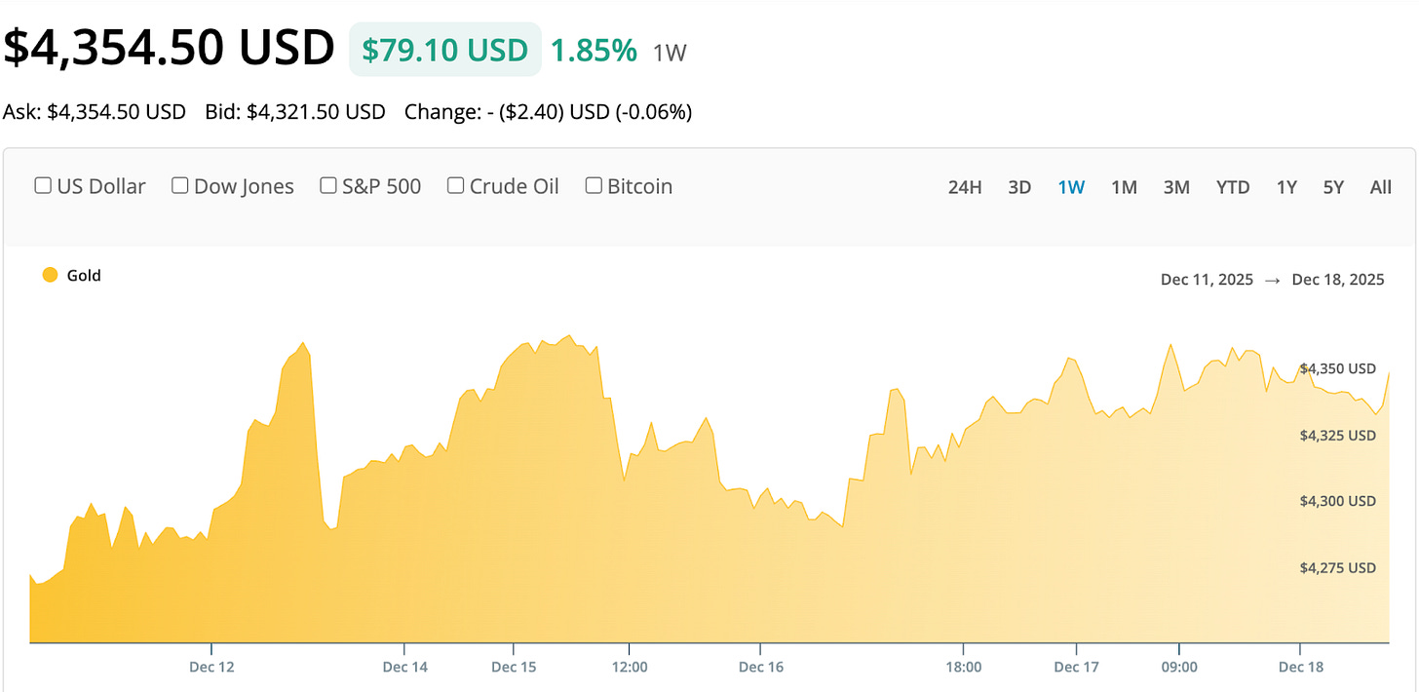Click the Ask: $4,354.50 USD text
The width and height of the screenshot is (1419, 692).
click(x=95, y=112)
